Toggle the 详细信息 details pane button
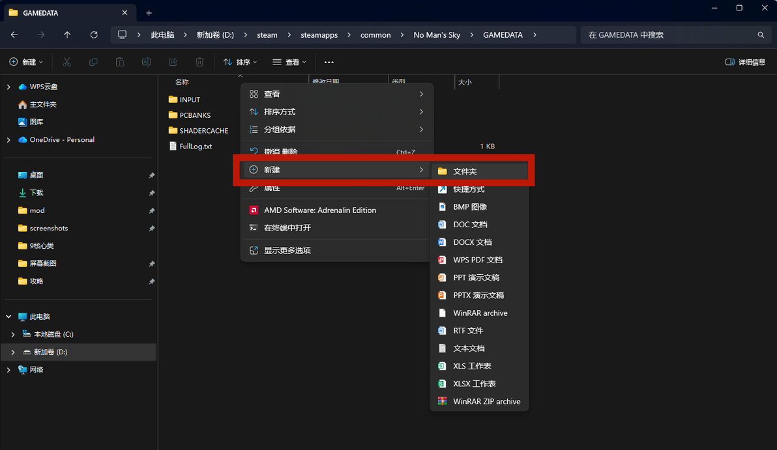Viewport: 777px width, 450px height. (745, 62)
